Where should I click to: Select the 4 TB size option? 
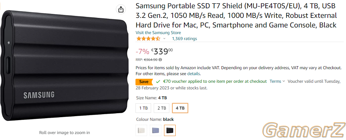point(180,108)
